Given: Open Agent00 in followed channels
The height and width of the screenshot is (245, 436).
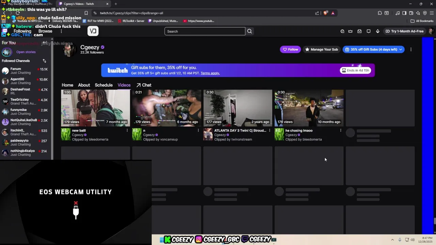Looking at the screenshot, I should 25,81.
